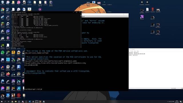
Task: Click the rsa_private_key_file line
Action: point(55,63)
